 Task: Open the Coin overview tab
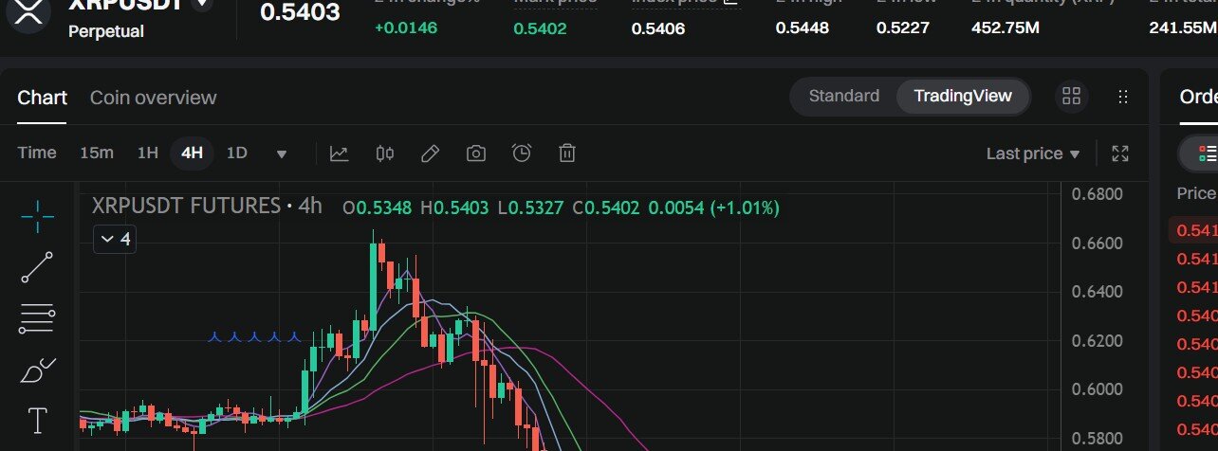(x=153, y=98)
